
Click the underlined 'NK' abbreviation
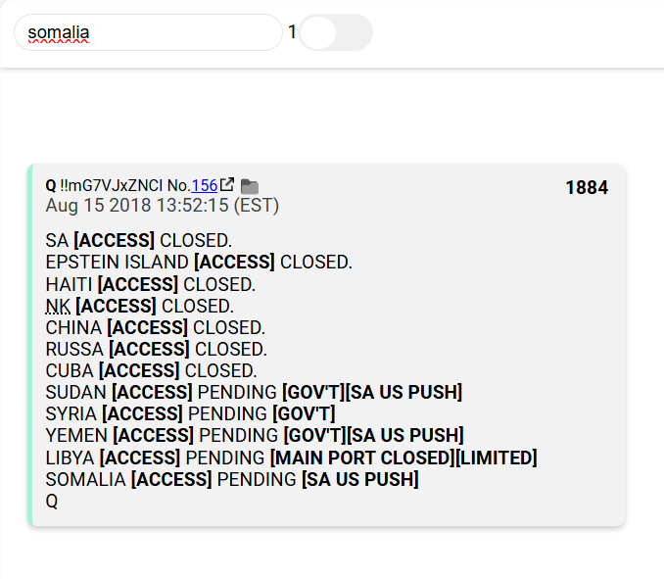click(58, 306)
